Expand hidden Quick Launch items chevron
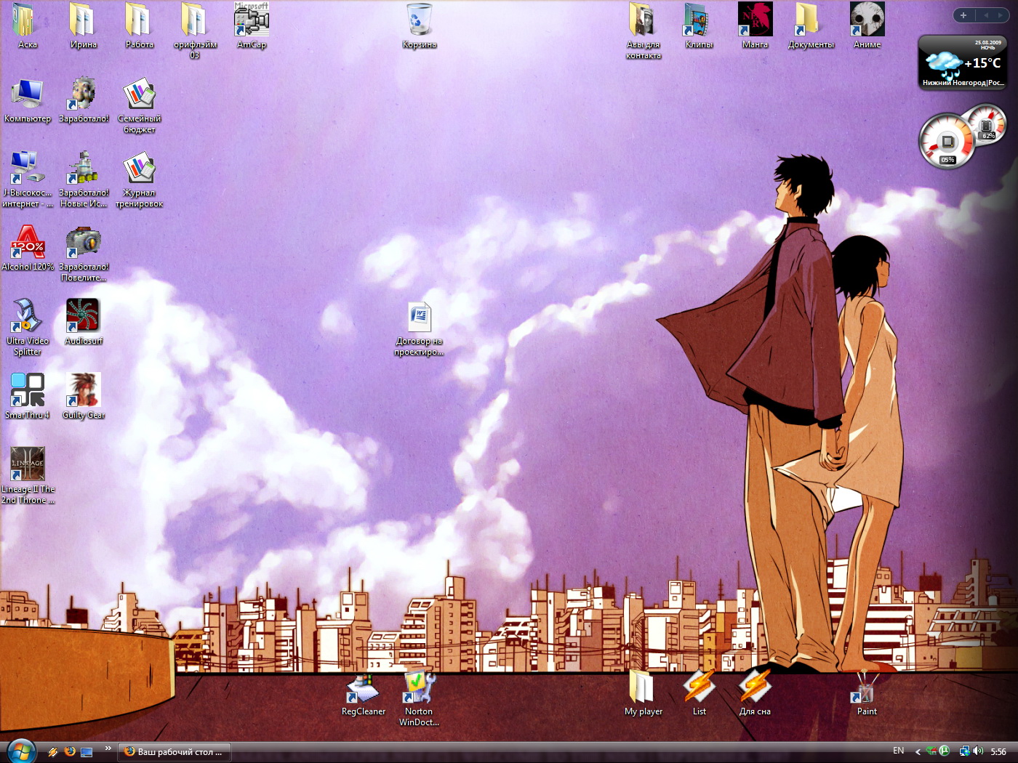Viewport: 1018px width, 763px height. coord(108,748)
